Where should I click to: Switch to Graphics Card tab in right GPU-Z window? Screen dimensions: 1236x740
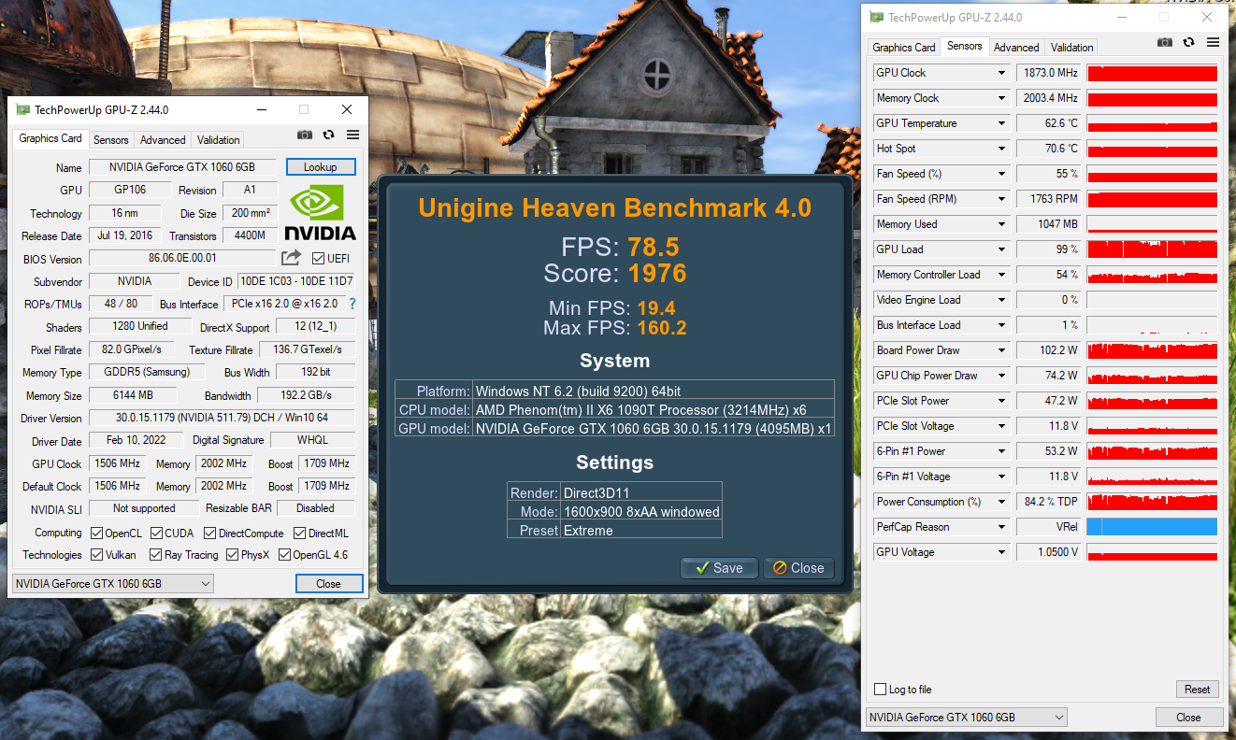click(904, 48)
